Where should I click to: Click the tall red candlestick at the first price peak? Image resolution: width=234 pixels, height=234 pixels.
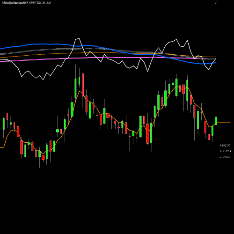click(x=83, y=85)
